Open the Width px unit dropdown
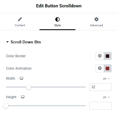Viewport: 117px width, 116px height. coord(107,79)
